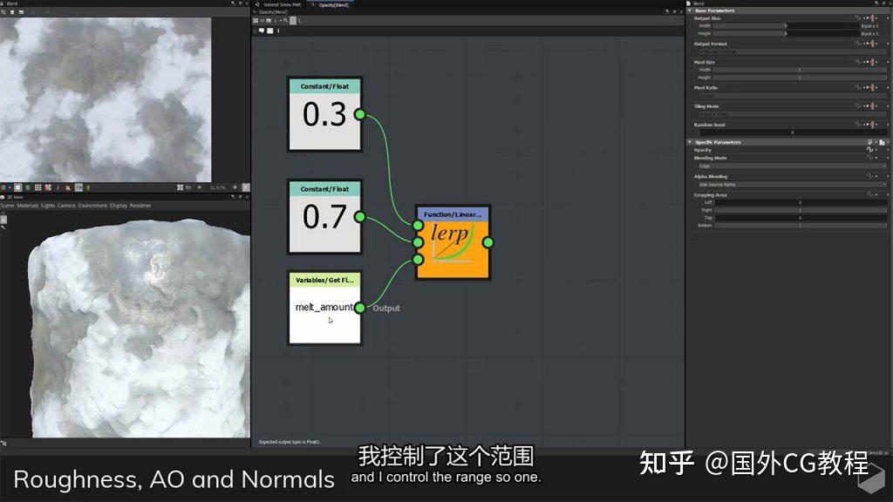Select the grid display icon in 2D view toolbar
This screenshot has width=893, height=502.
tap(37, 187)
